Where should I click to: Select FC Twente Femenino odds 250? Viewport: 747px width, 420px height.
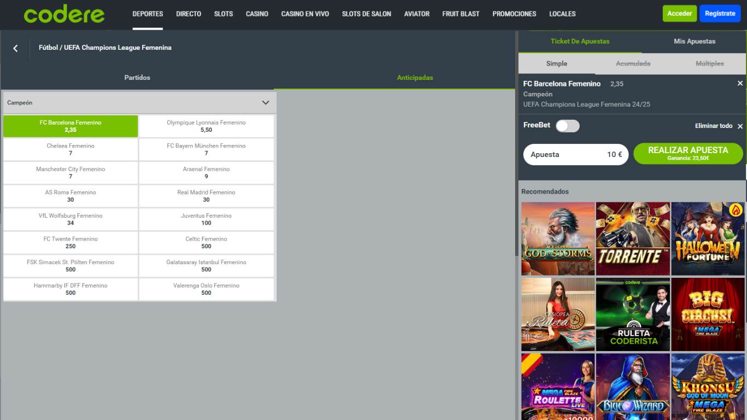pyautogui.click(x=71, y=242)
